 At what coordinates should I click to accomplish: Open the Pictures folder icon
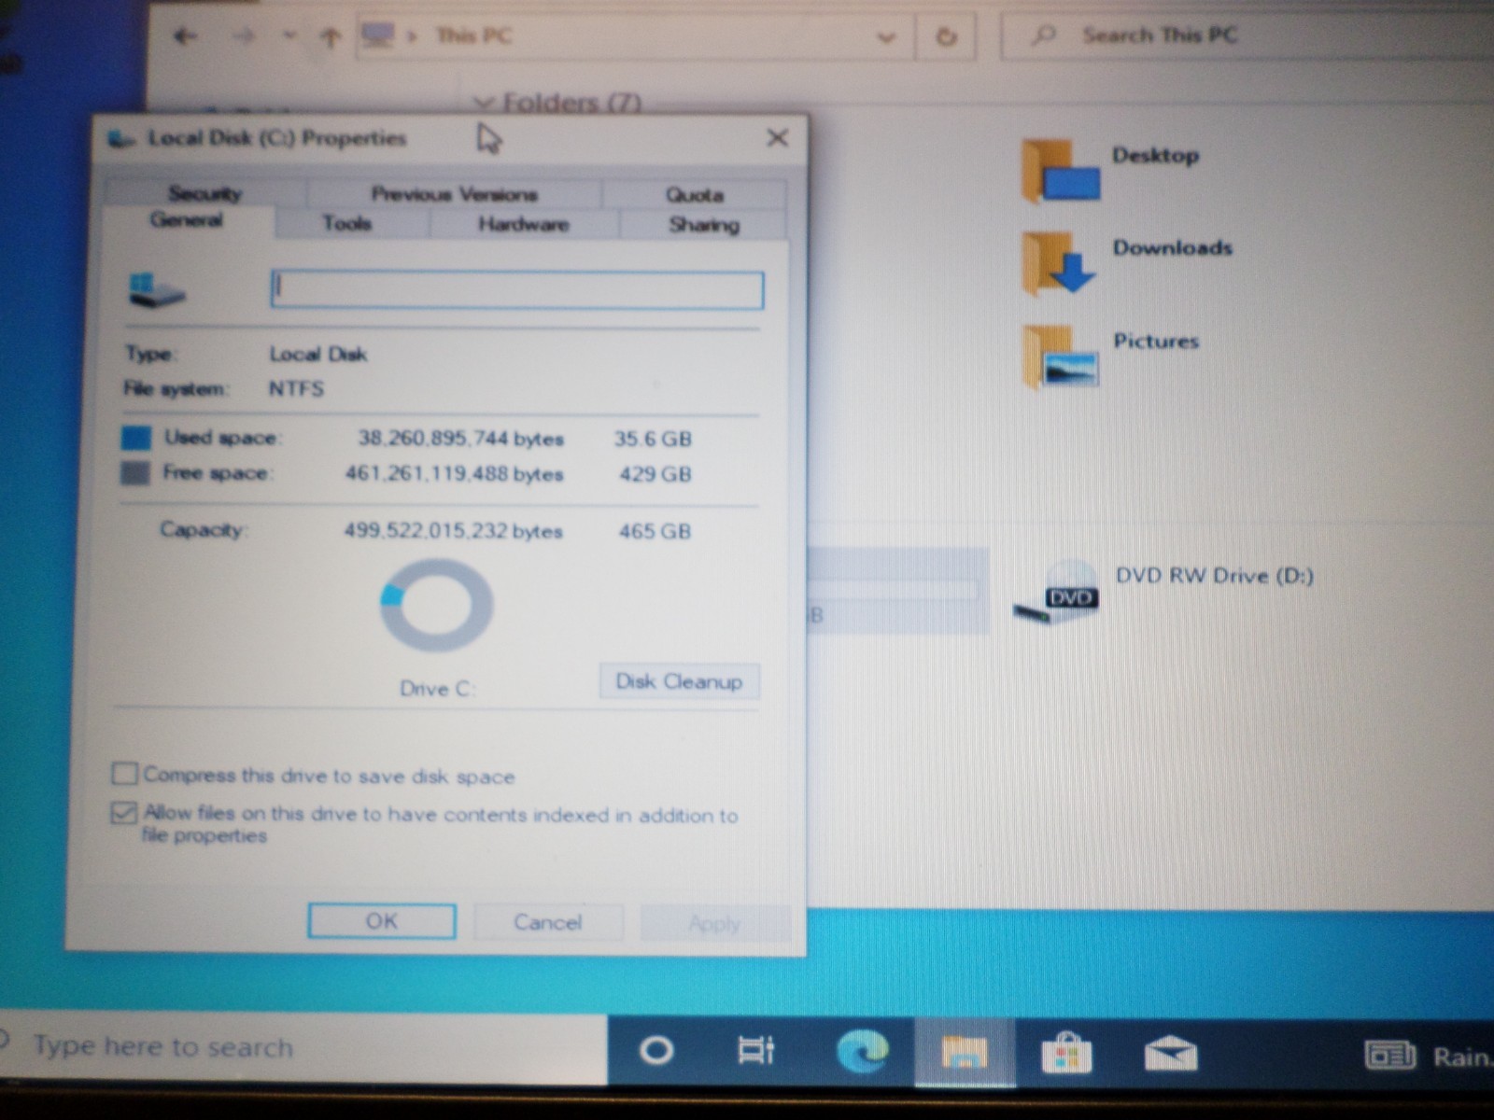coord(1060,356)
